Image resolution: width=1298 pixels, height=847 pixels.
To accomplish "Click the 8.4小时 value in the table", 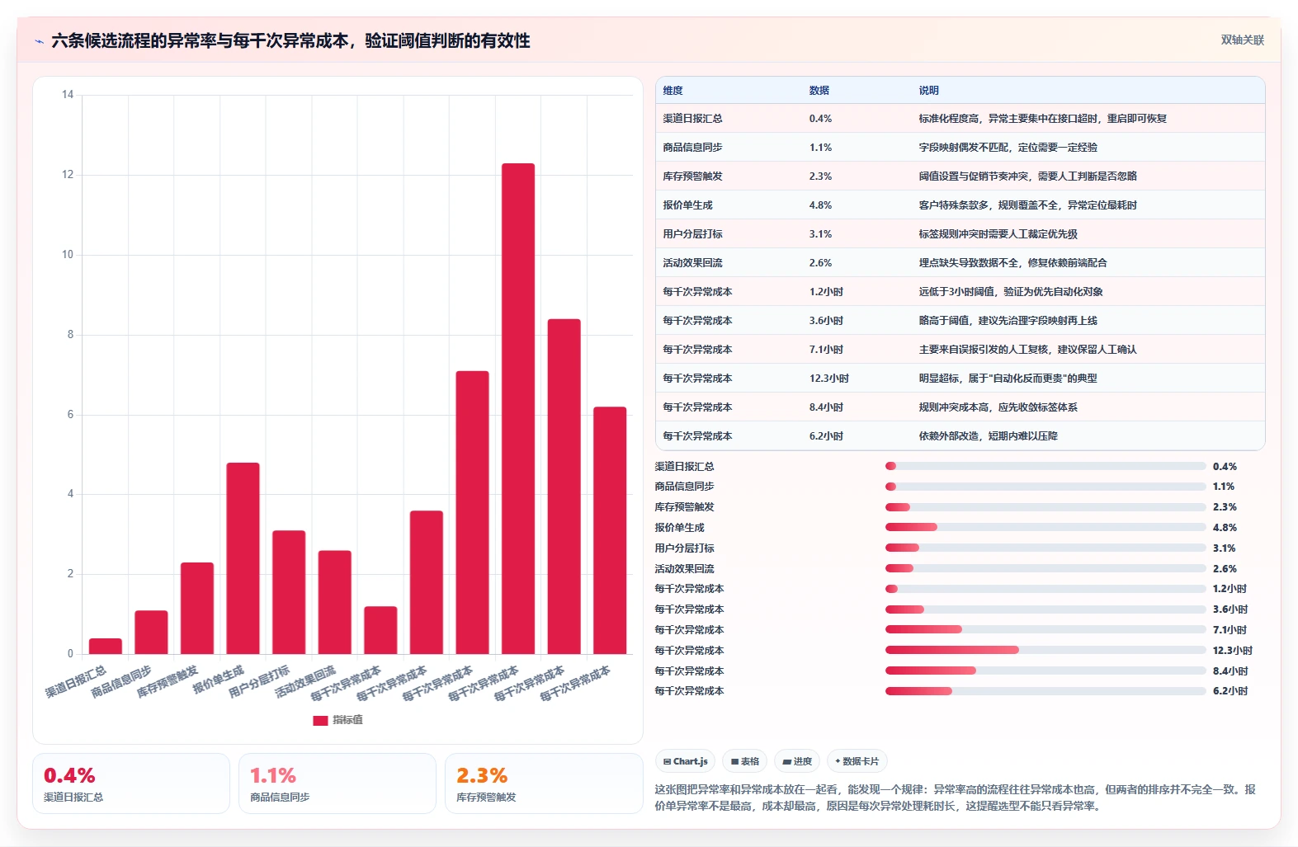I will point(826,407).
